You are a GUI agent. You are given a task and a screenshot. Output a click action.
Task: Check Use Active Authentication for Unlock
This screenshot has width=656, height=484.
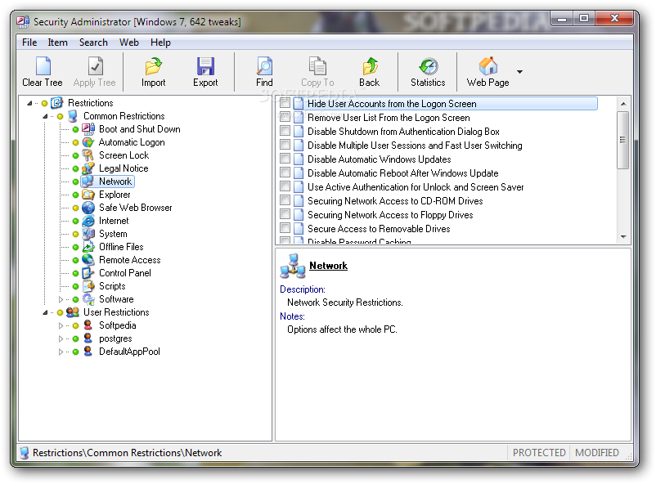[x=285, y=186]
